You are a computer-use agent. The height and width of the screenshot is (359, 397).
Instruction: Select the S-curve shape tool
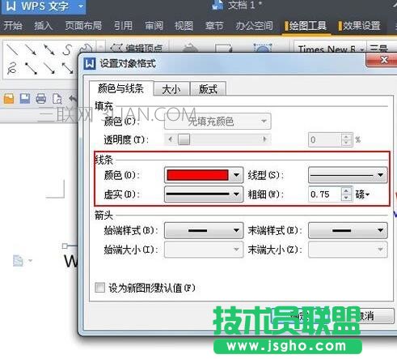click(67, 50)
